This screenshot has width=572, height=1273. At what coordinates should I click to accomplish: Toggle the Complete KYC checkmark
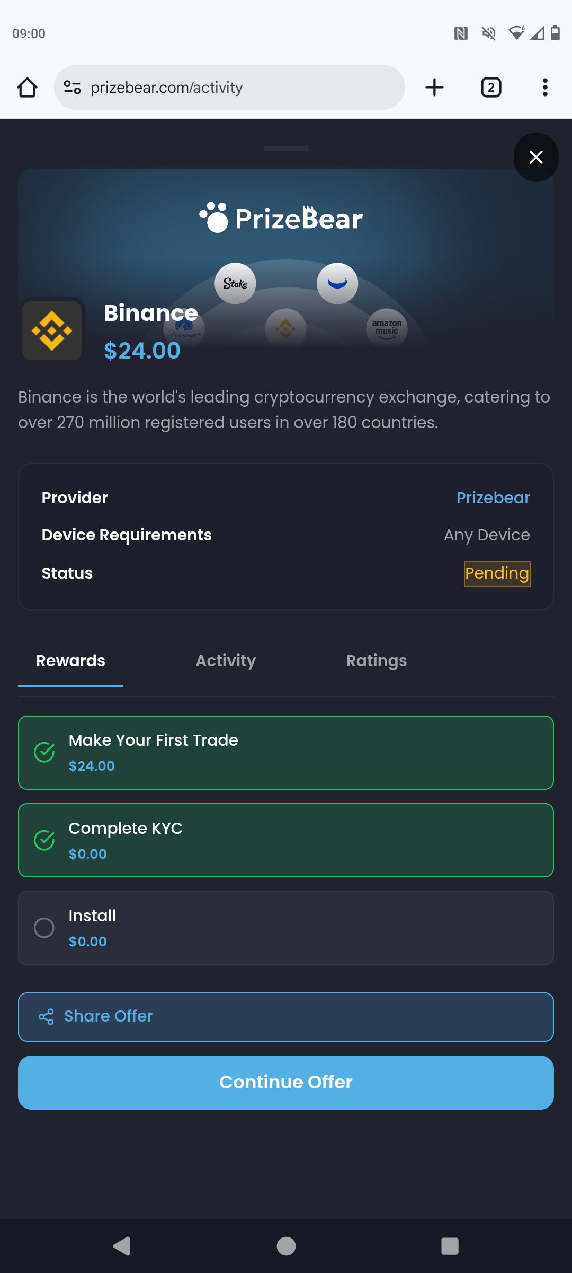pos(44,840)
